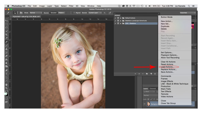Open the Window menu
The height and width of the screenshot is (113, 202).
[x=91, y=6]
